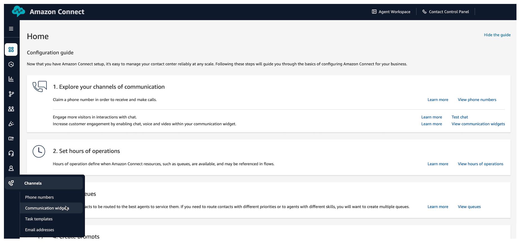Select the Channels phone icon in sidebar

click(x=11, y=183)
